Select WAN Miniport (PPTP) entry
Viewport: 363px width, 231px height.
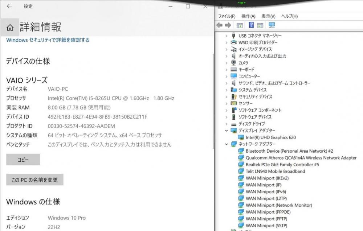tap(266, 219)
